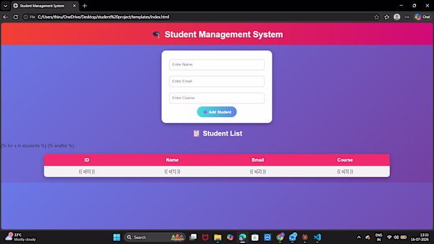Open Copilot Chat button
The width and height of the screenshot is (434, 244).
point(422,17)
